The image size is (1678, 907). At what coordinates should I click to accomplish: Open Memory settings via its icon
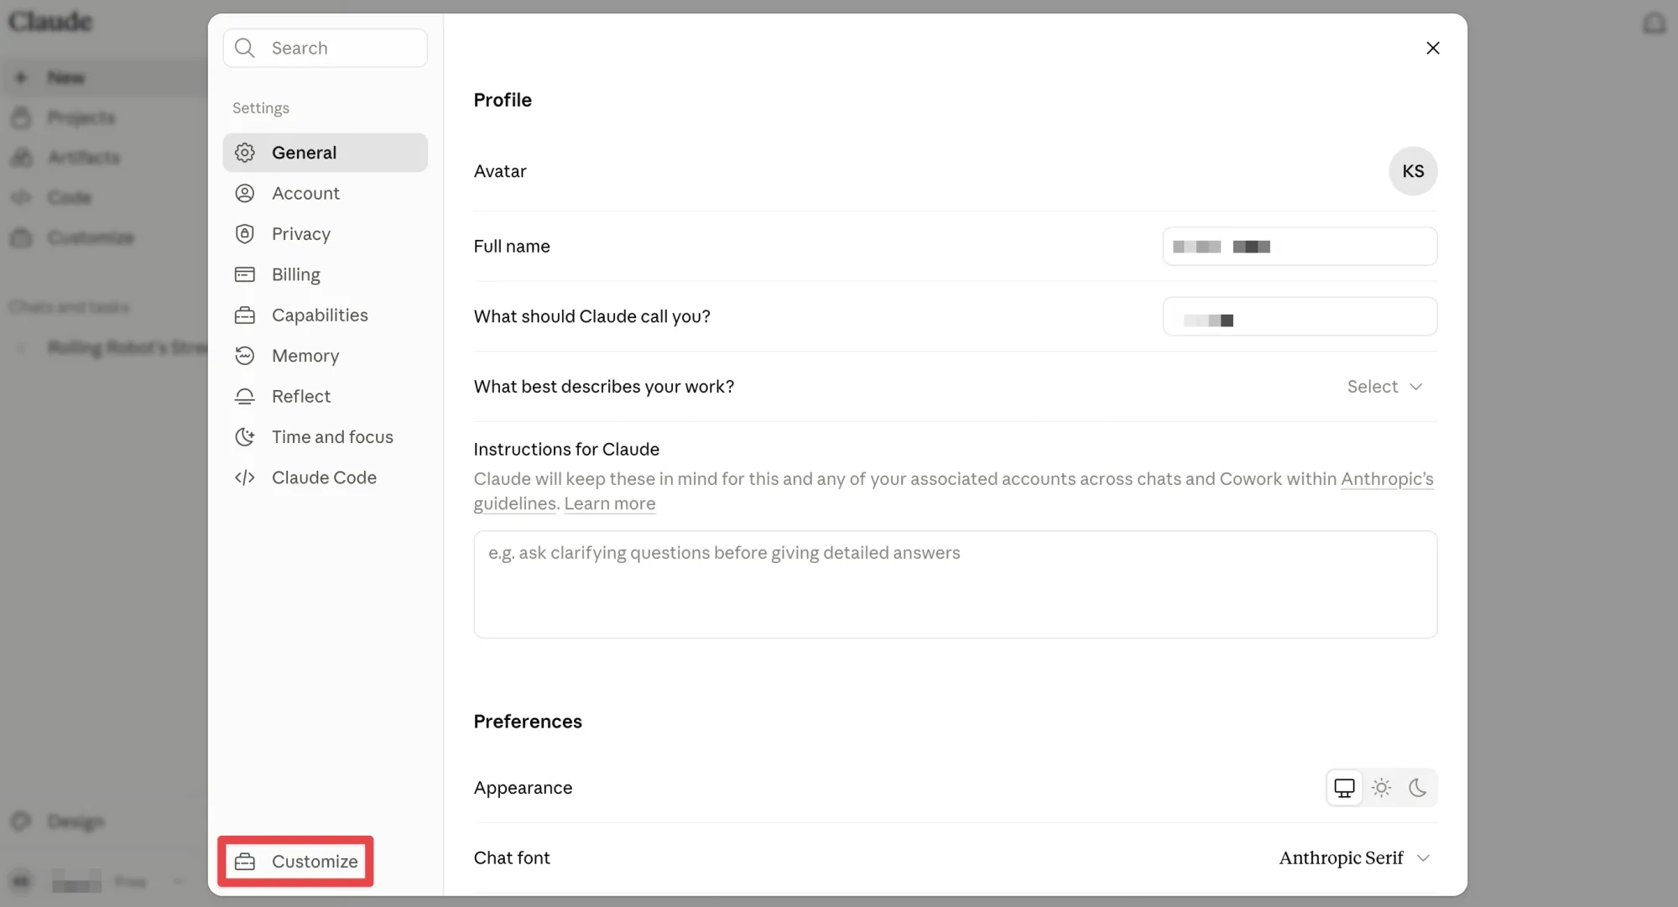[244, 356]
